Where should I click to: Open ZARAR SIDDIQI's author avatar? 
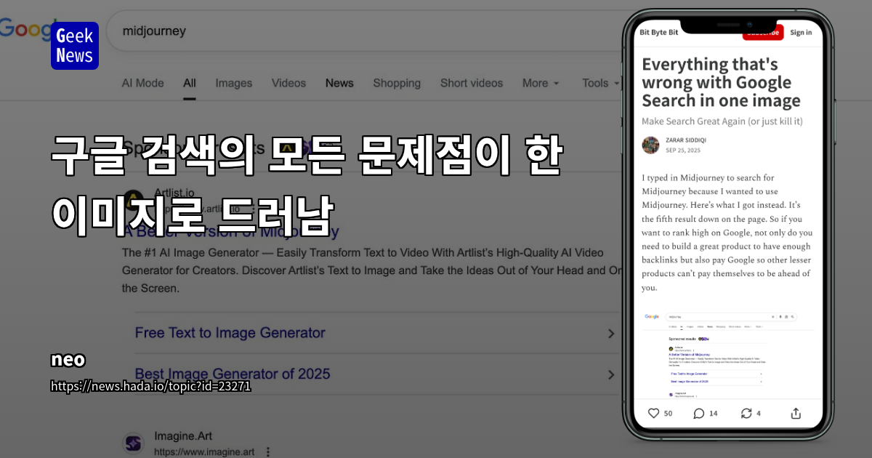click(x=650, y=145)
